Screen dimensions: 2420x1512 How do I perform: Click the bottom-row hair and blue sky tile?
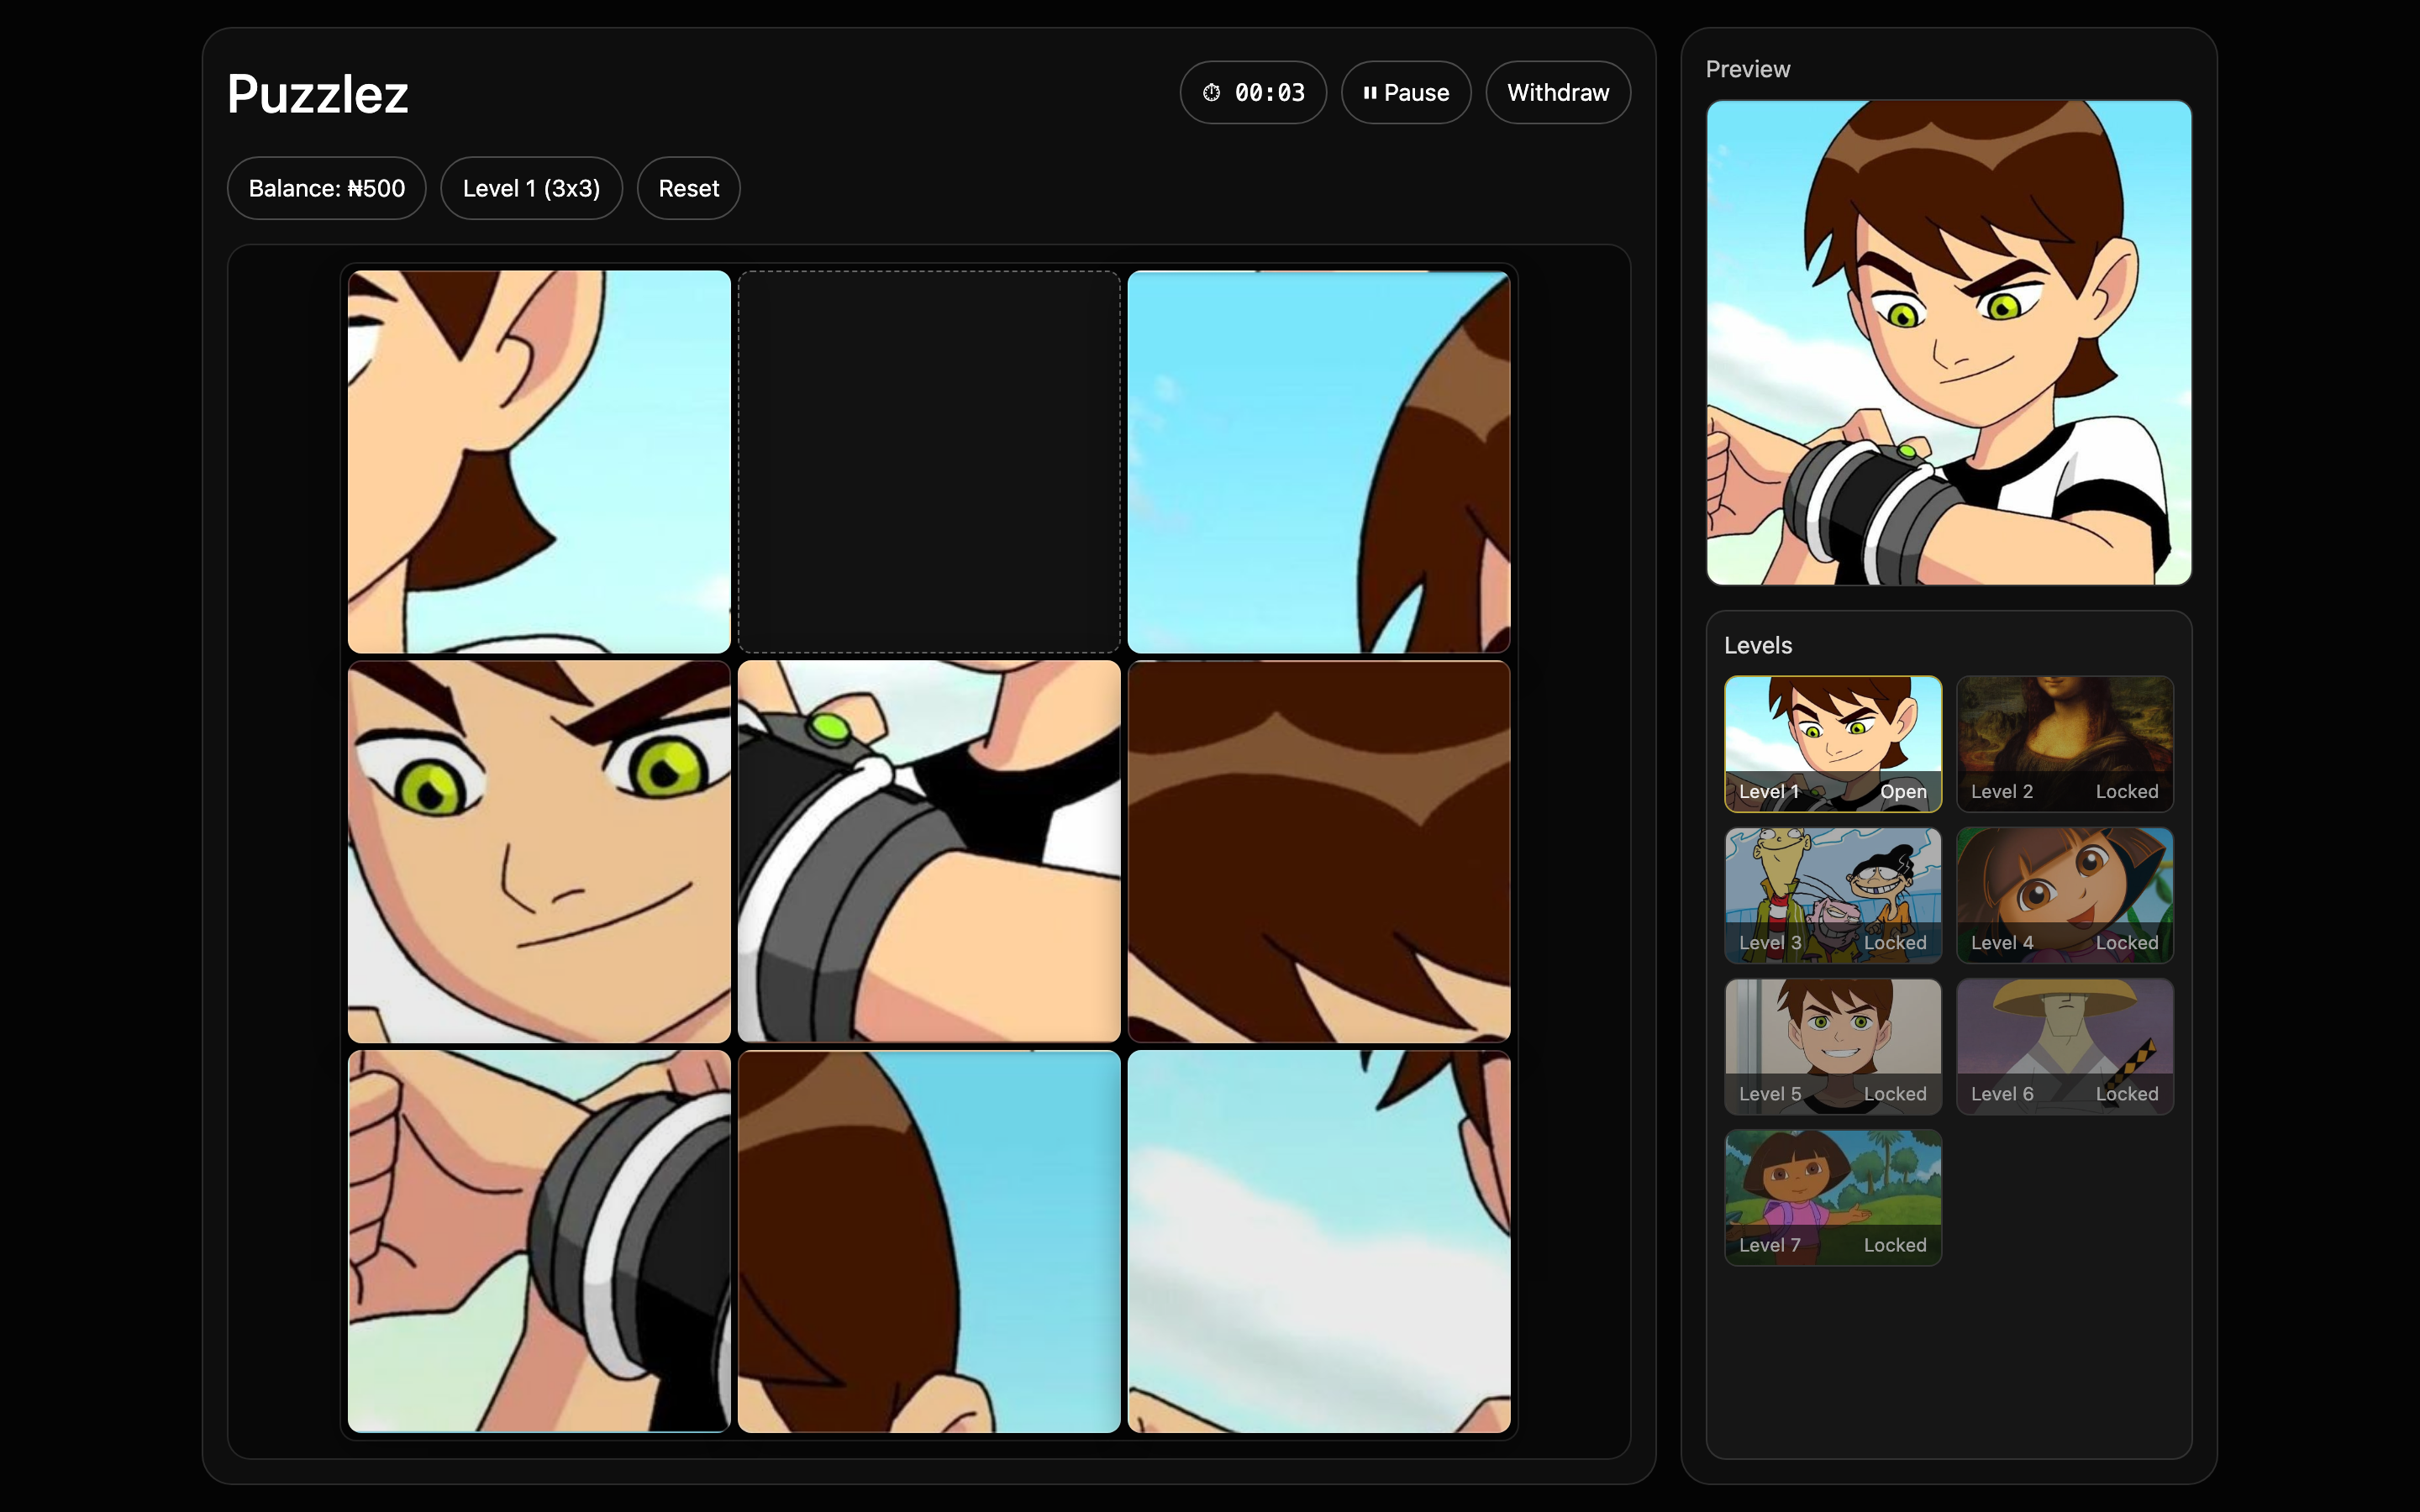click(x=929, y=1241)
